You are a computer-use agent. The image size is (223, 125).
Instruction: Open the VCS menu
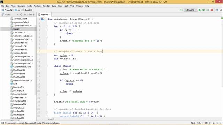point(72,6)
